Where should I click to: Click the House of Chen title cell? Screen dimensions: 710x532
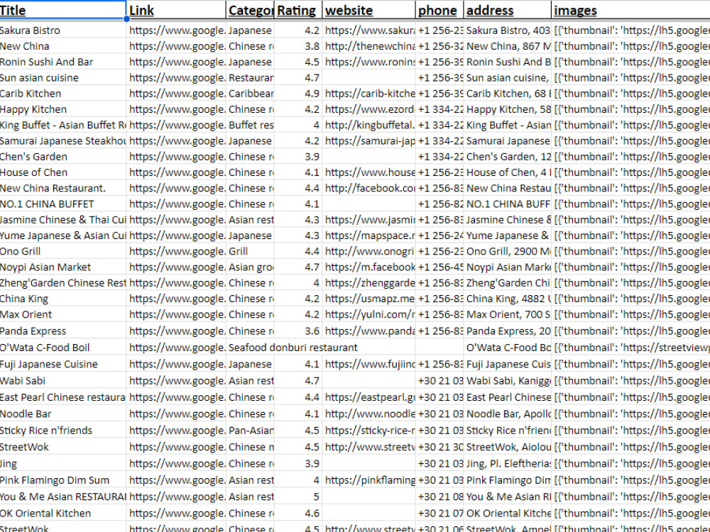pyautogui.click(x=62, y=172)
